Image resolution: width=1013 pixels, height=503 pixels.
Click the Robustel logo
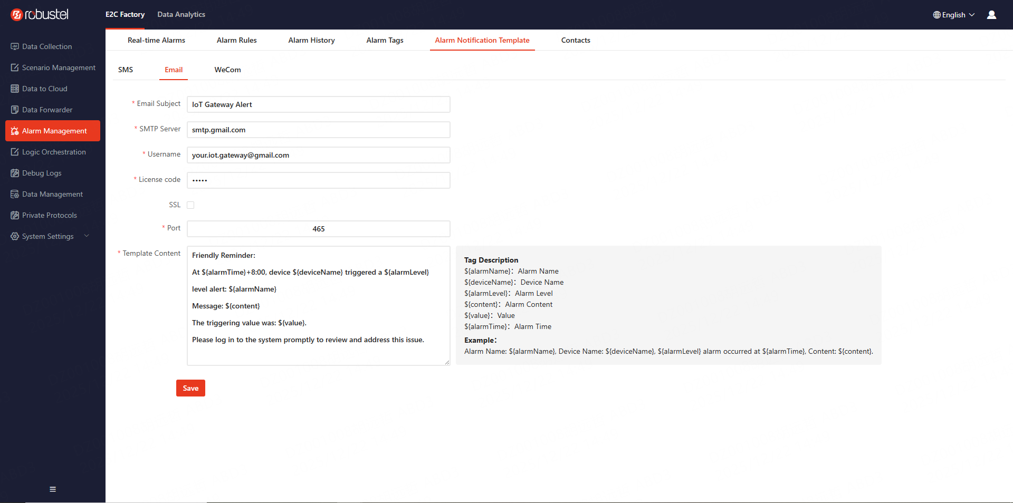pos(40,15)
